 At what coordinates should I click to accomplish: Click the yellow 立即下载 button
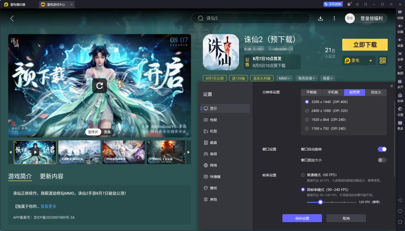click(365, 45)
